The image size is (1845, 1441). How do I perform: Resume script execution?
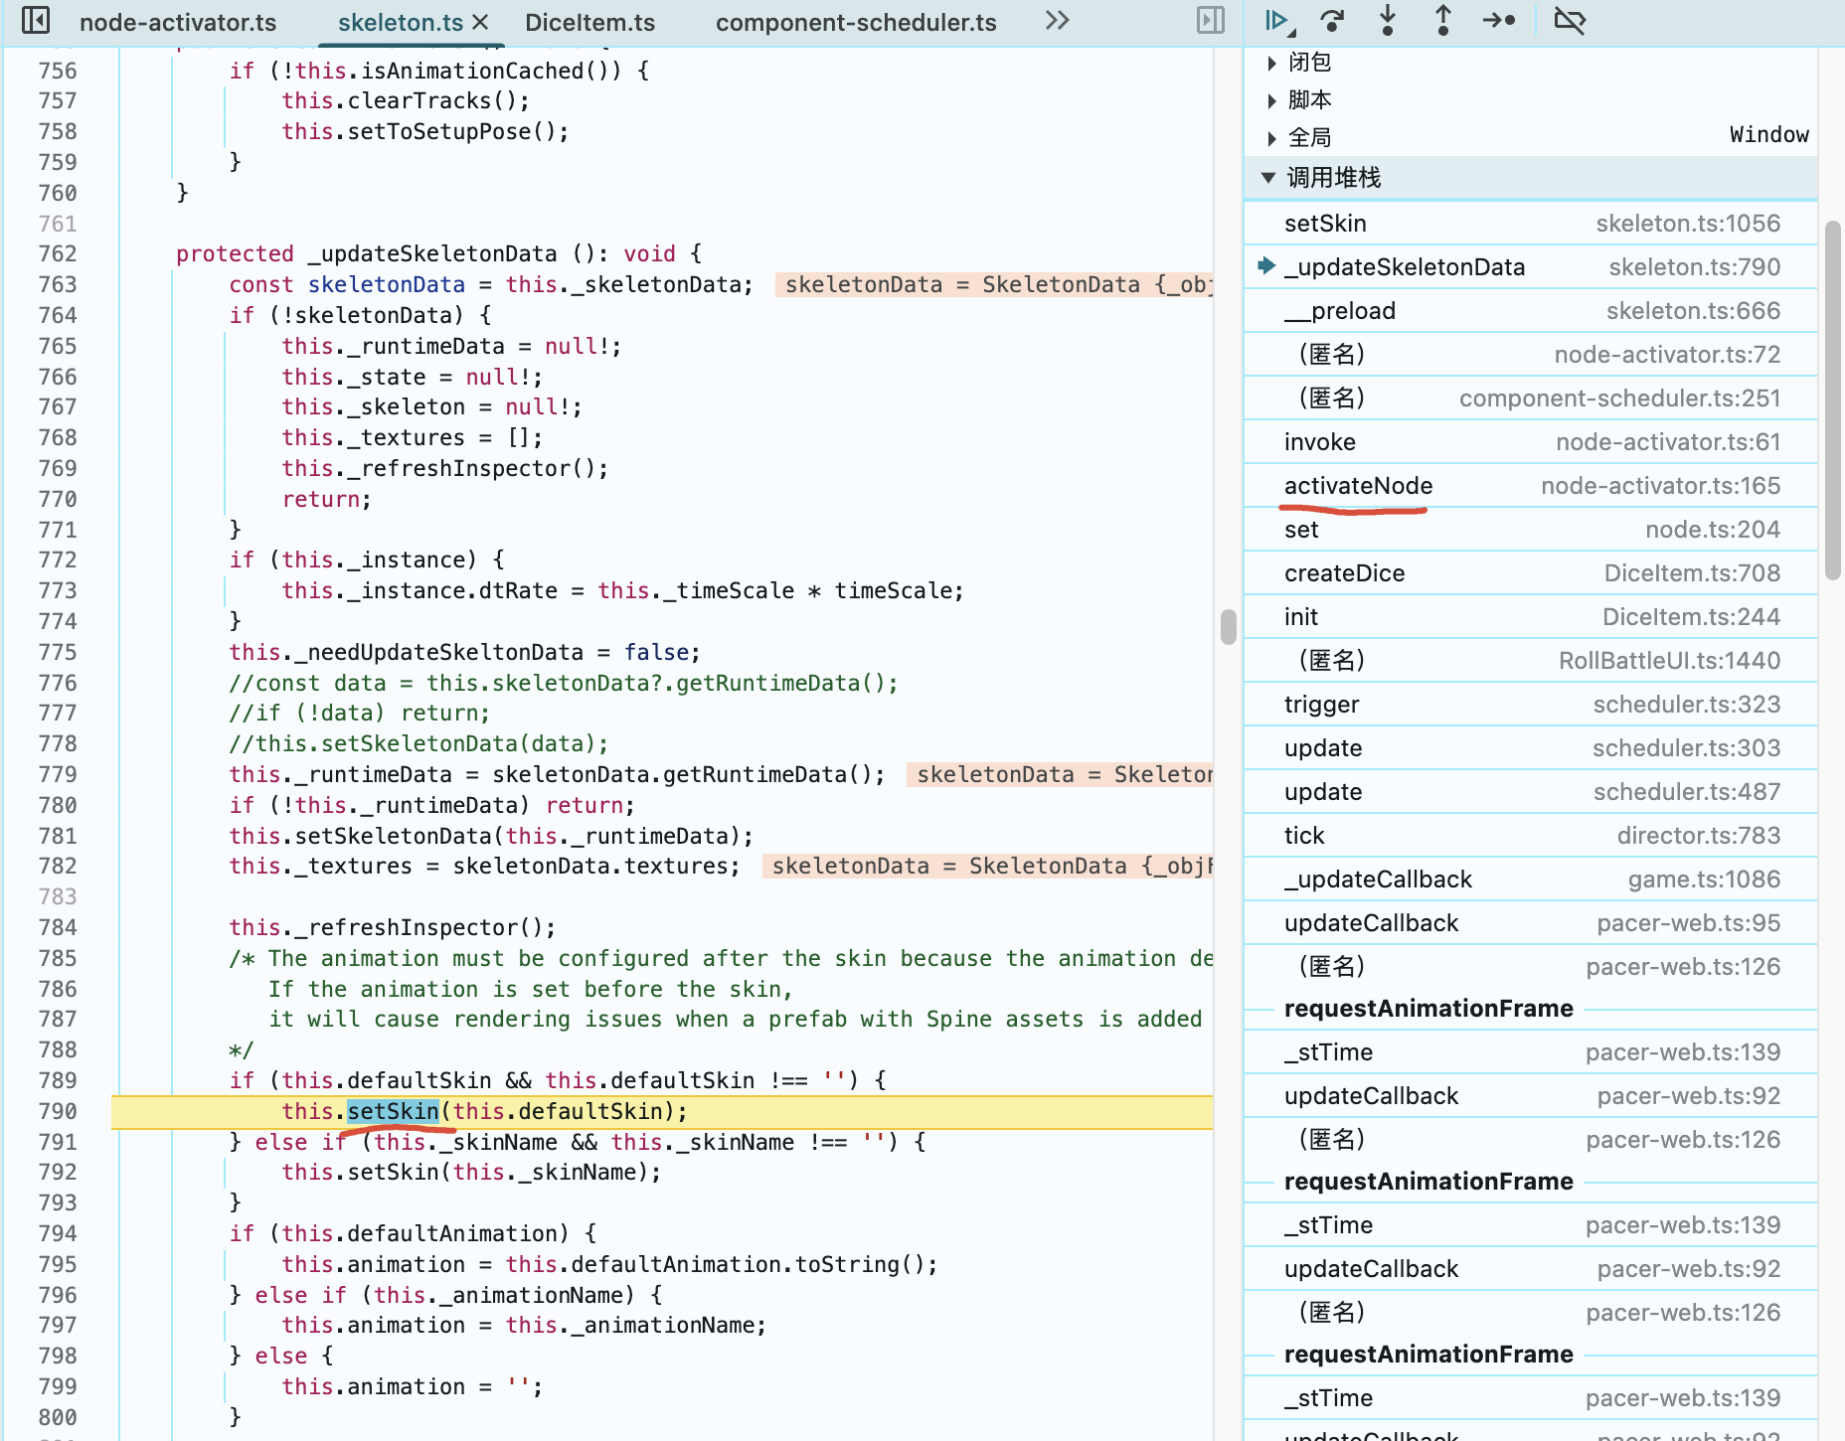(1278, 20)
